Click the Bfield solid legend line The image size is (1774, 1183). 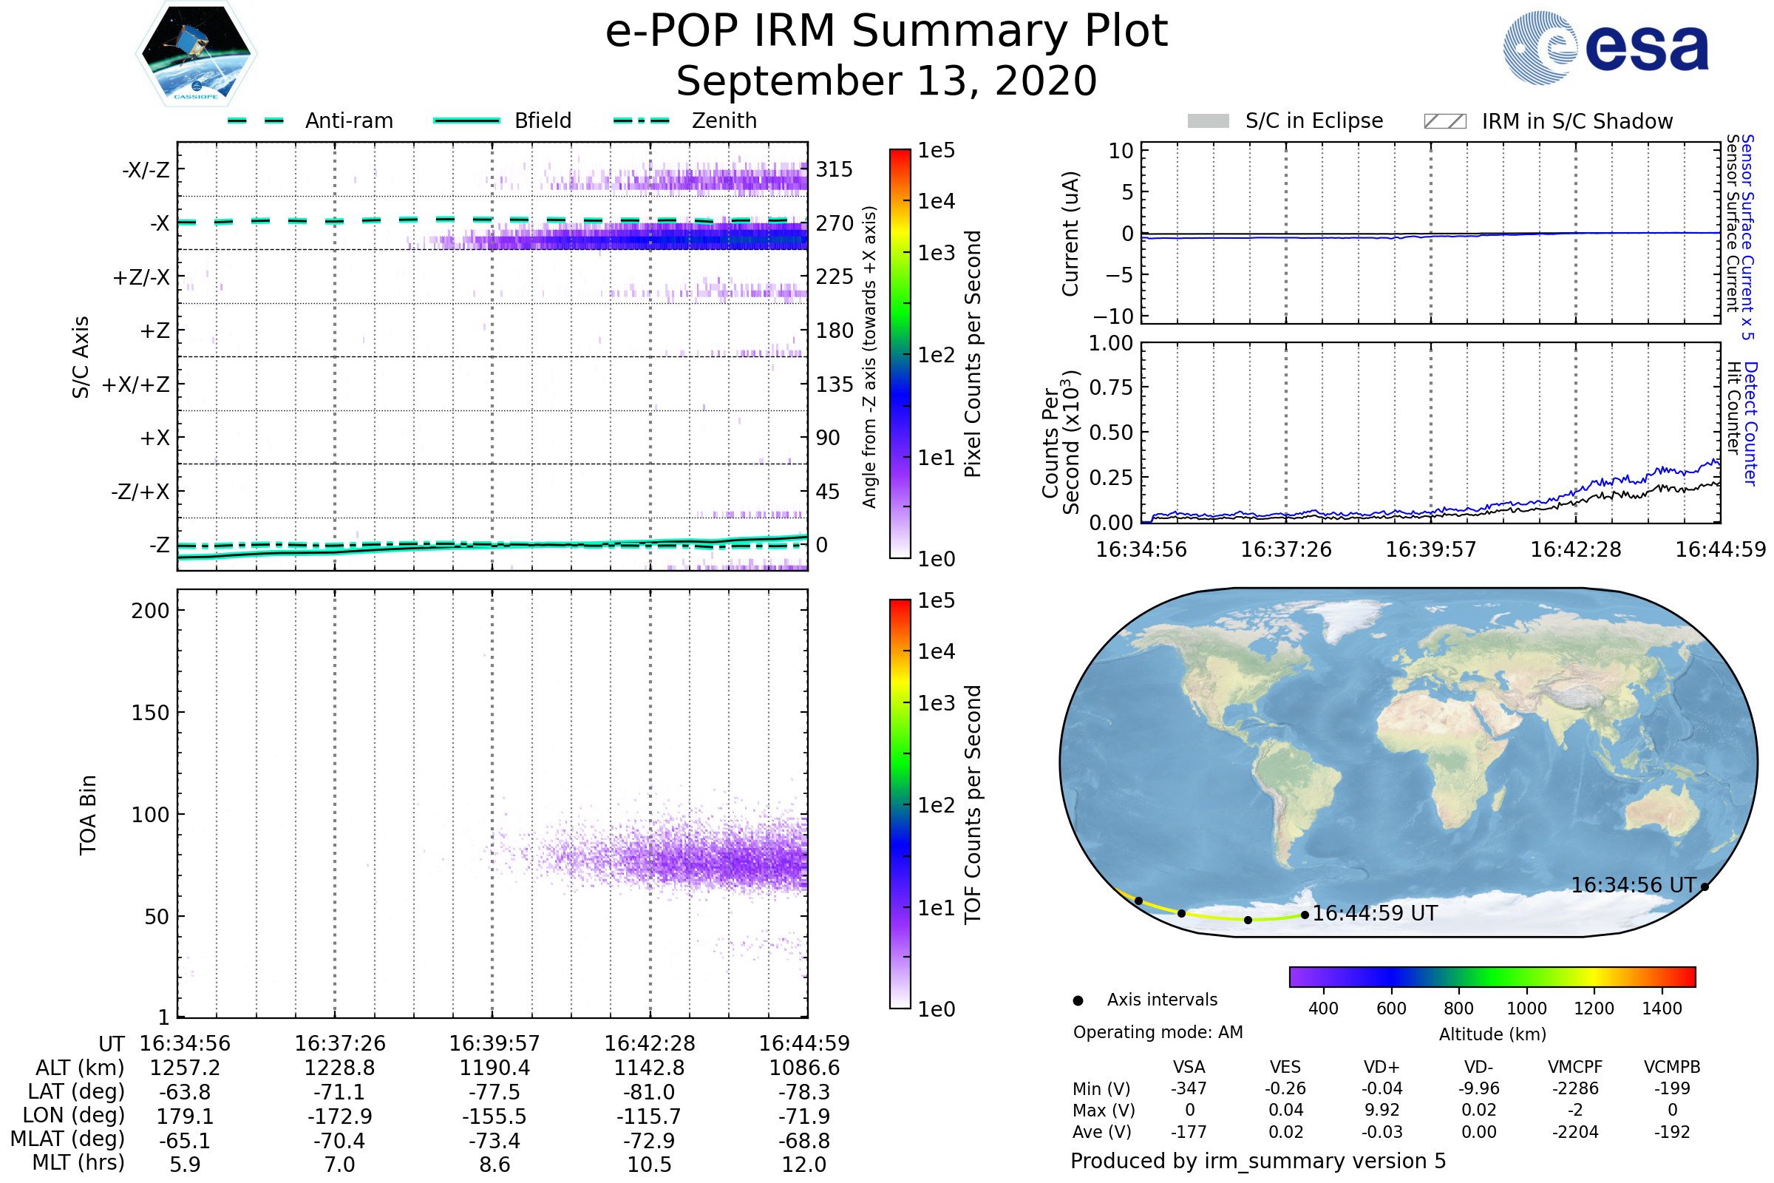(x=466, y=121)
